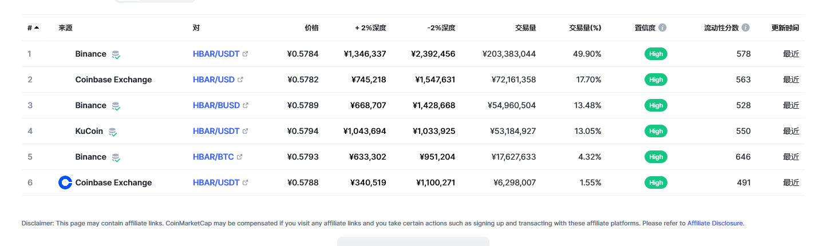830x246 pixels.
Task: Click the KuCoin exchange name
Action: [x=89, y=131]
